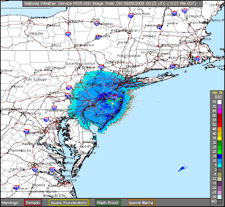Click the Pittsfield city label
The width and height of the screenshot is (225, 207).
pos(150,36)
